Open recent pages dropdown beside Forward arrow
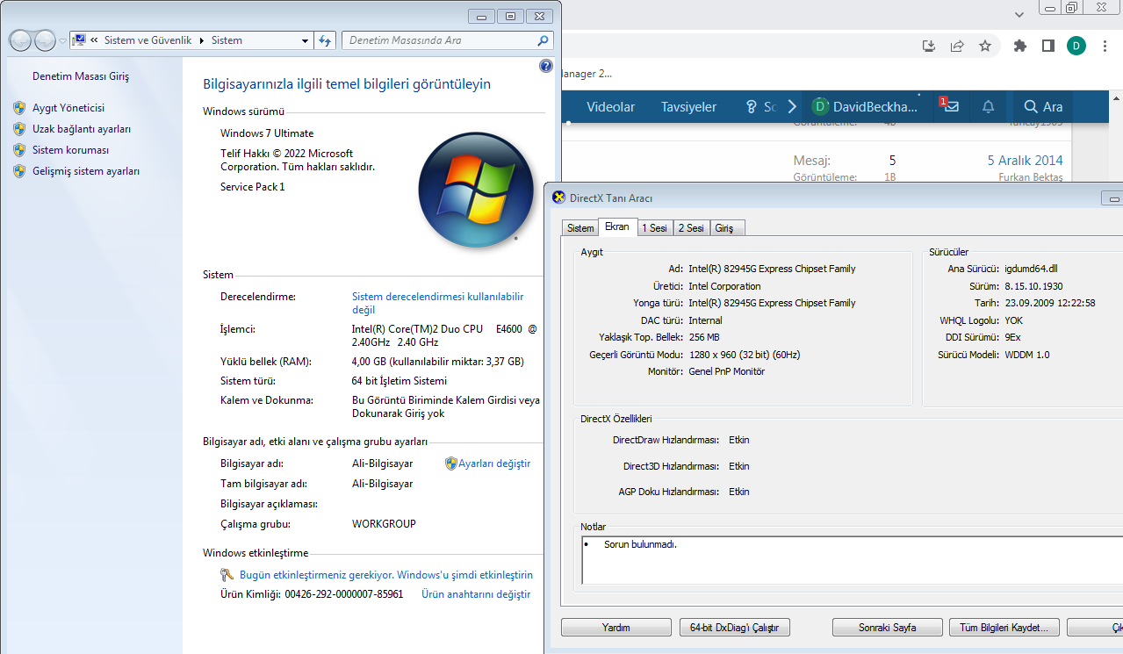 [x=62, y=41]
